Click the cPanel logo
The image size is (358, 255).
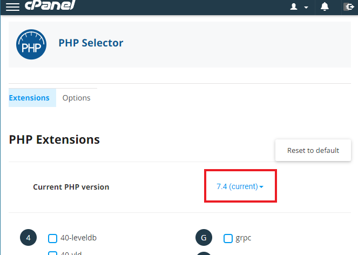tap(50, 6)
